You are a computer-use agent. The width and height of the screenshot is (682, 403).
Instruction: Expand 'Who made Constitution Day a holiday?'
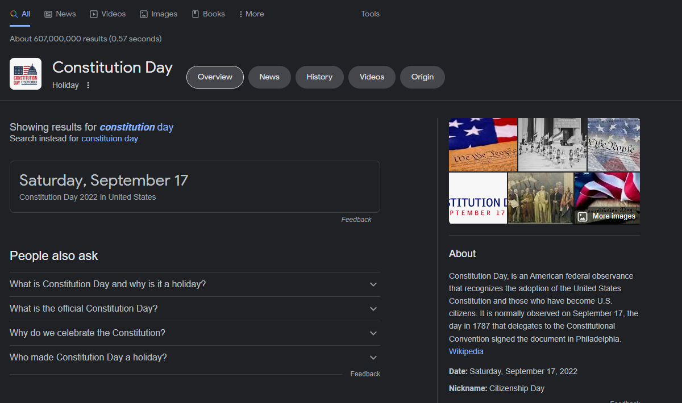[x=195, y=358]
